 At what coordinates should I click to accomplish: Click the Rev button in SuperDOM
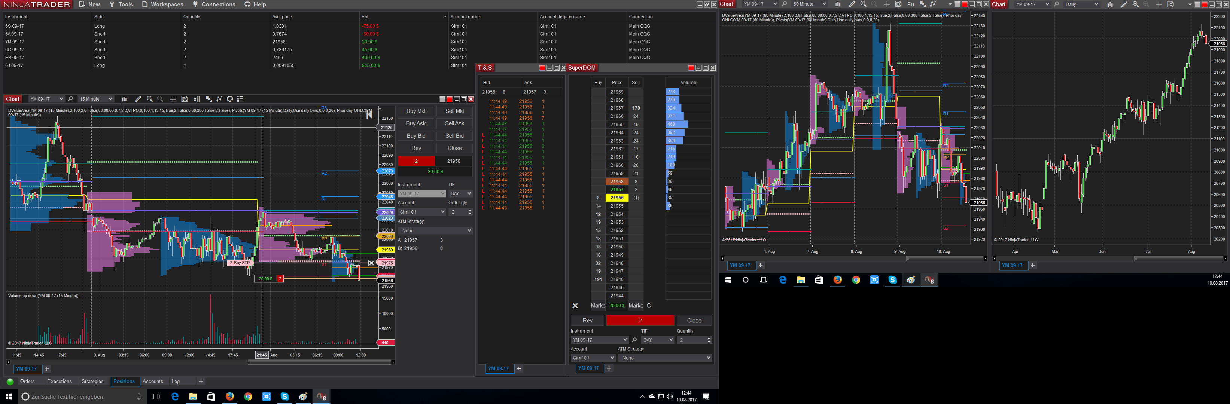point(587,321)
